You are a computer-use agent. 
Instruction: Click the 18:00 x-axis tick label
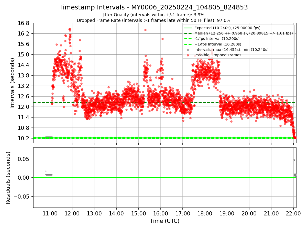pyautogui.click(x=205, y=213)
